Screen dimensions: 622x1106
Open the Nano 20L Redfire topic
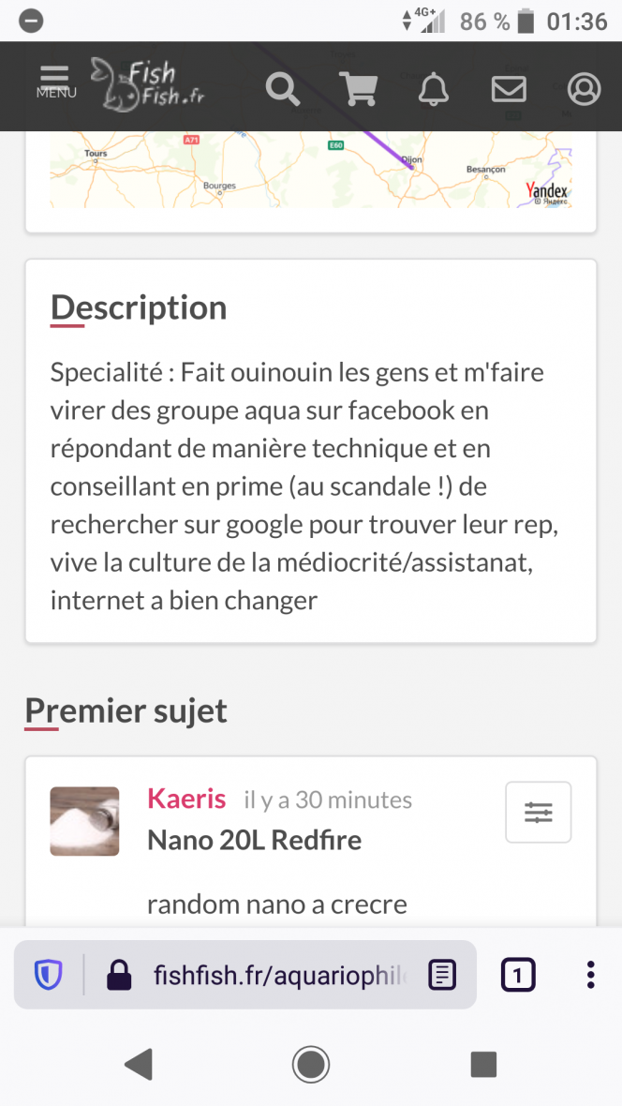(x=255, y=840)
